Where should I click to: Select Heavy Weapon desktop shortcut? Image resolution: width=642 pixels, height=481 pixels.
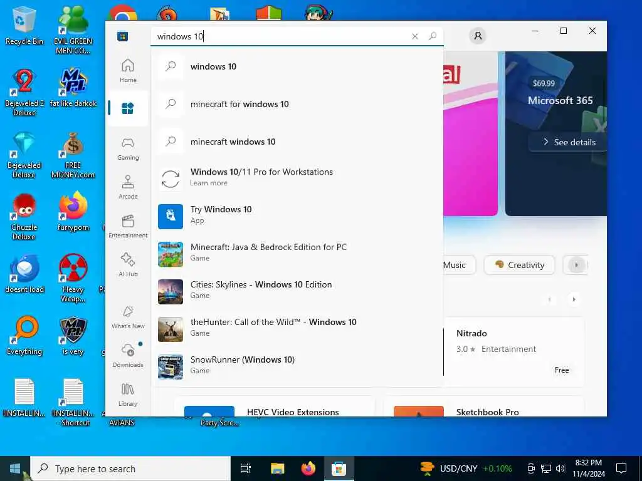coord(73,278)
